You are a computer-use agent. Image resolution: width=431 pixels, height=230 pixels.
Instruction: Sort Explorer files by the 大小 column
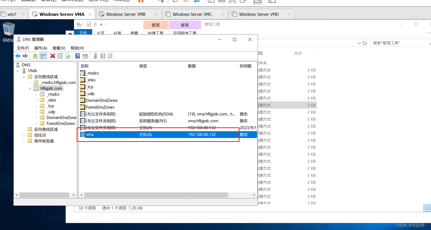304,53
